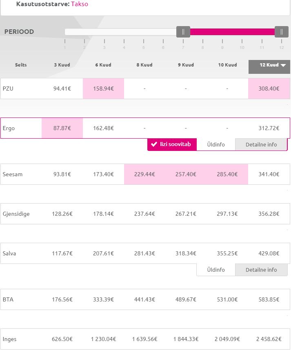
Task: Click the PZU company name
Action: pos(8,89)
